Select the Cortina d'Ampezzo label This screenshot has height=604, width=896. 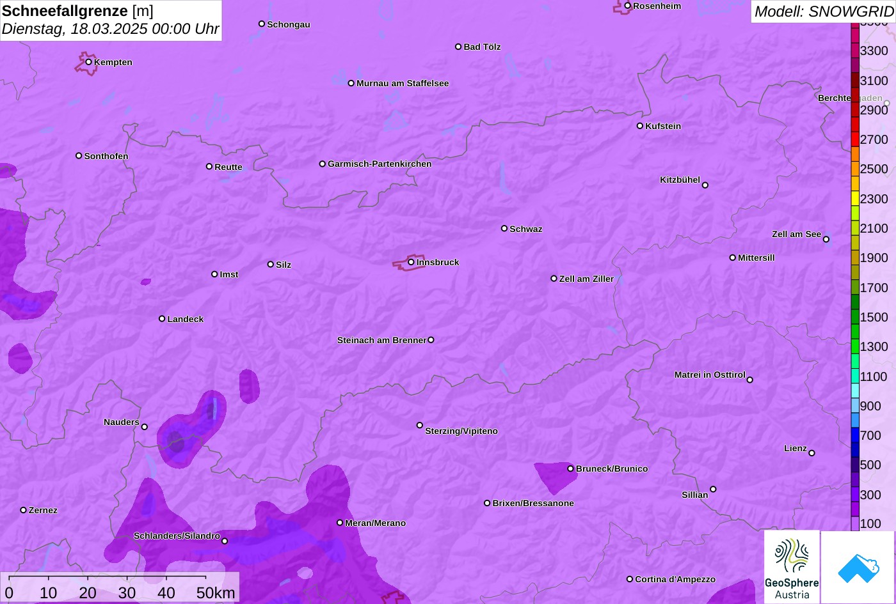click(675, 579)
